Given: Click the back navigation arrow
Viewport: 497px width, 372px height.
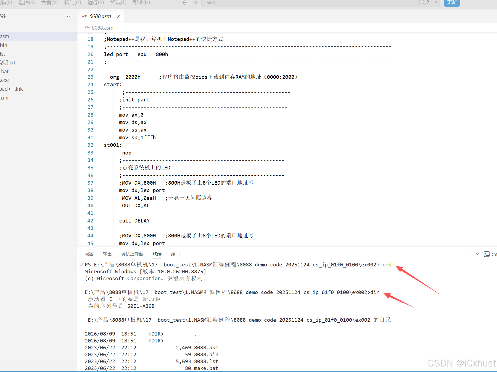Looking at the screenshot, I should 185,2.
